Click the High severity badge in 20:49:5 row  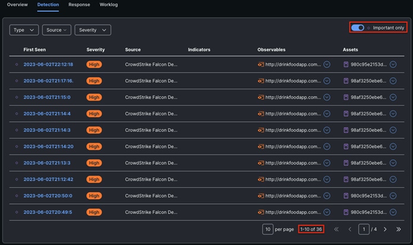pyautogui.click(x=94, y=212)
